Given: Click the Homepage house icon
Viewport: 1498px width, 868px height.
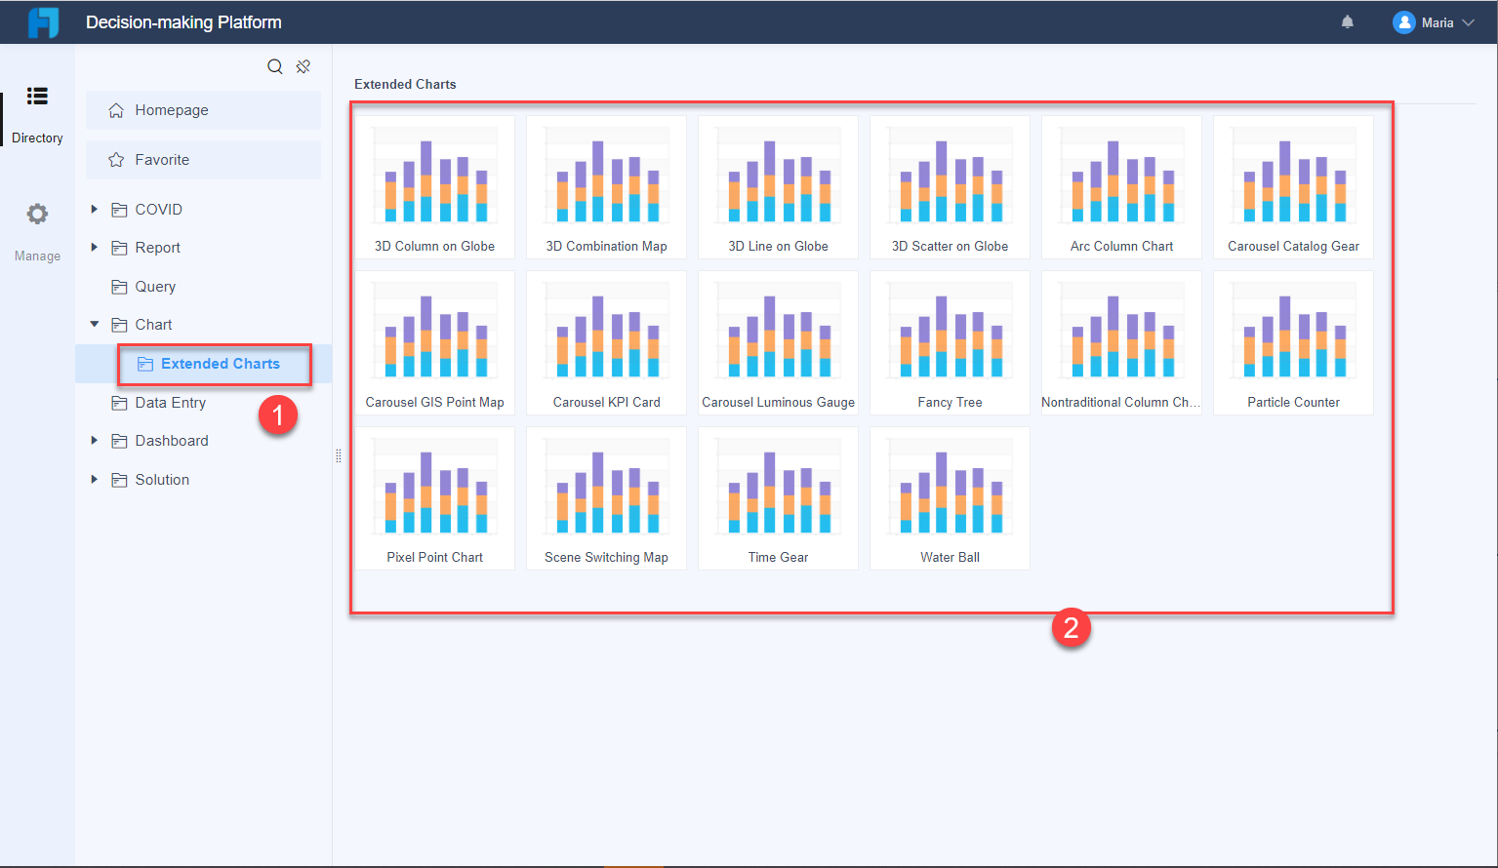Looking at the screenshot, I should [x=116, y=110].
